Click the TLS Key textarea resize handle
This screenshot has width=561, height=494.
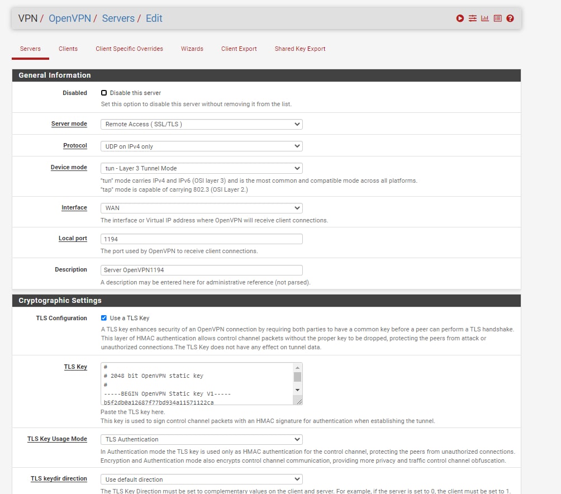click(x=299, y=402)
